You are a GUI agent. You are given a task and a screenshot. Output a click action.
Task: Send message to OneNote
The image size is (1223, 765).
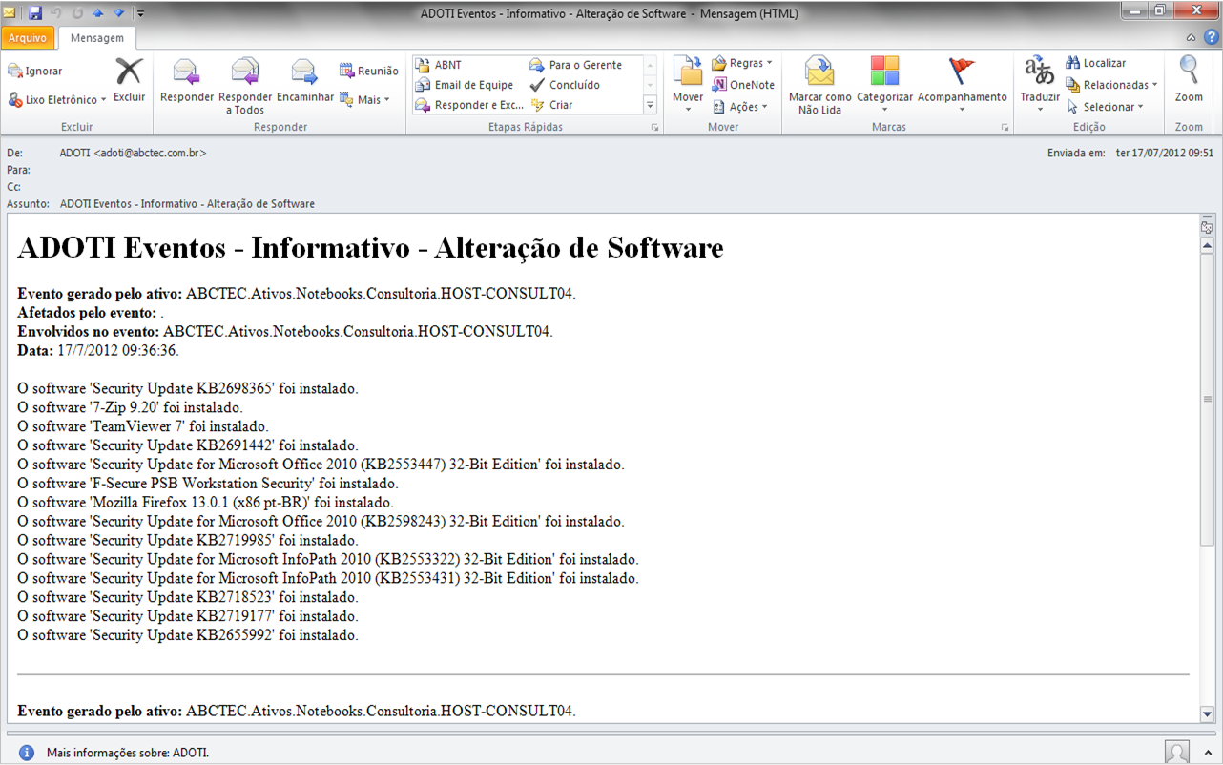pos(743,85)
